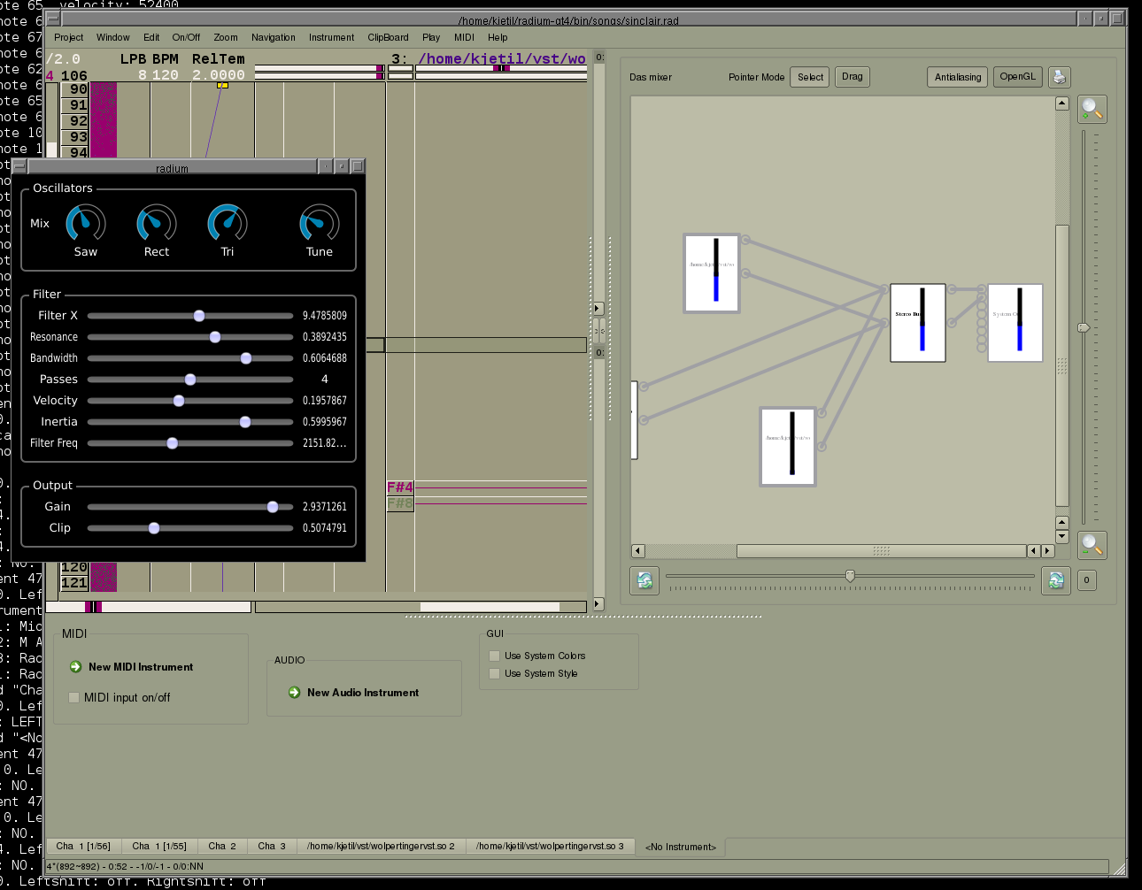Viewport: 1142px width, 890px height.
Task: Click the rotate icon left of mixer slider
Action: click(x=644, y=580)
